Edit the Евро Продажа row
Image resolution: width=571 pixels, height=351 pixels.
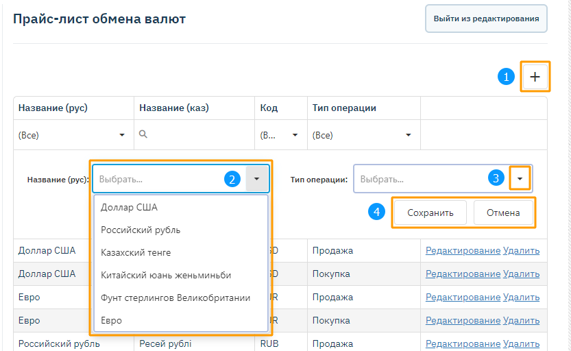click(x=463, y=297)
